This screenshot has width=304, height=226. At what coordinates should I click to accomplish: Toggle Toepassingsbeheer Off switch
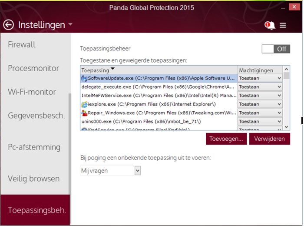click(x=276, y=49)
